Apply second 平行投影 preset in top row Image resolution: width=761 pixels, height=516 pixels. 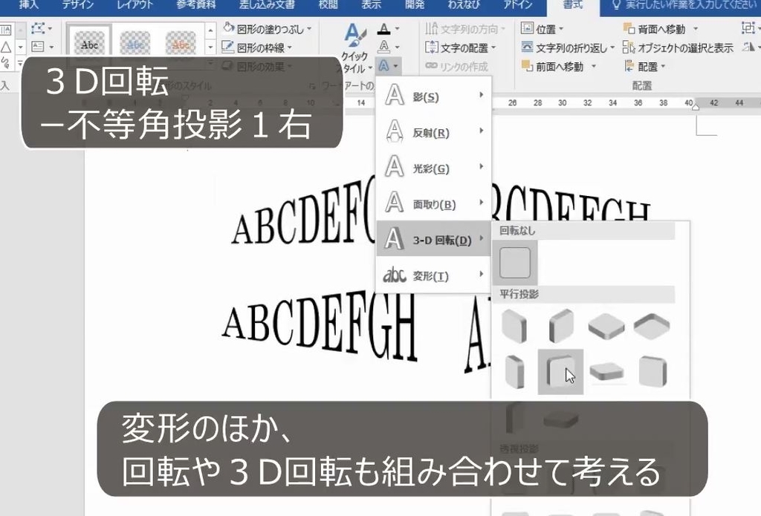[x=560, y=325]
